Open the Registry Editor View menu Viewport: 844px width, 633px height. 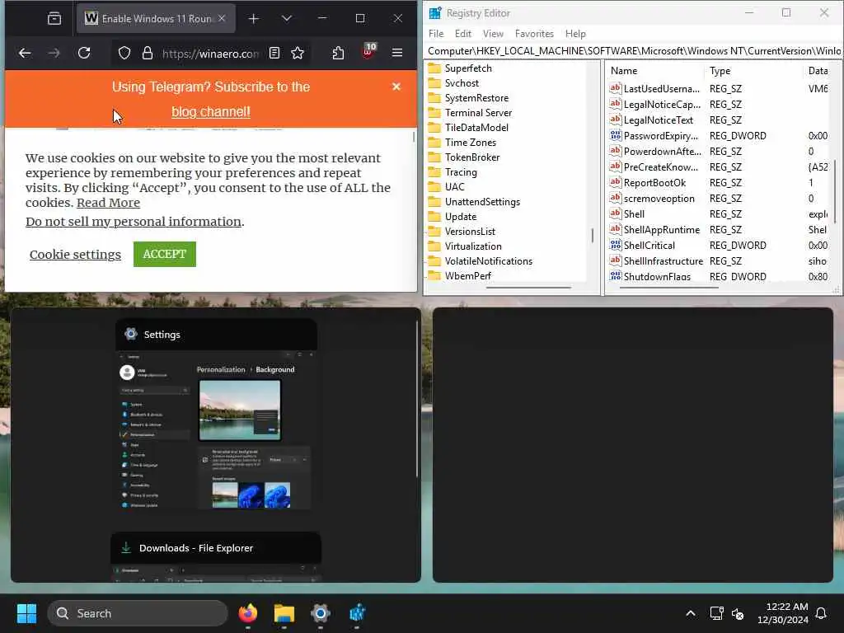pos(493,33)
